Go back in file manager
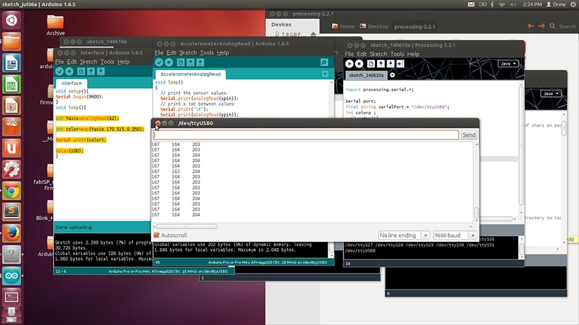Viewport: 579px width, 325px height. pyautogui.click(x=531, y=26)
